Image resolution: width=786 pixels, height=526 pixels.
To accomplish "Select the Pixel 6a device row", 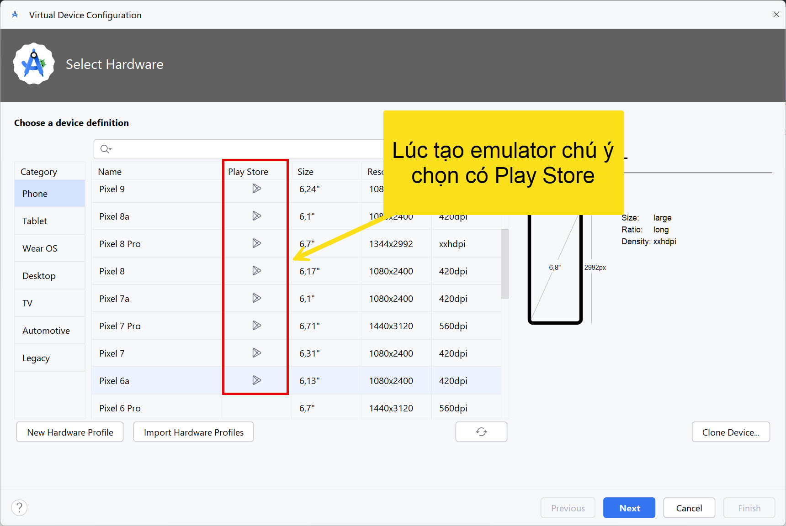I will point(296,381).
